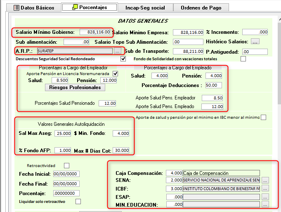The width and height of the screenshot is (281, 212).
Task: Click the Salario Mínimo Gobierno field
Action: tap(95, 32)
